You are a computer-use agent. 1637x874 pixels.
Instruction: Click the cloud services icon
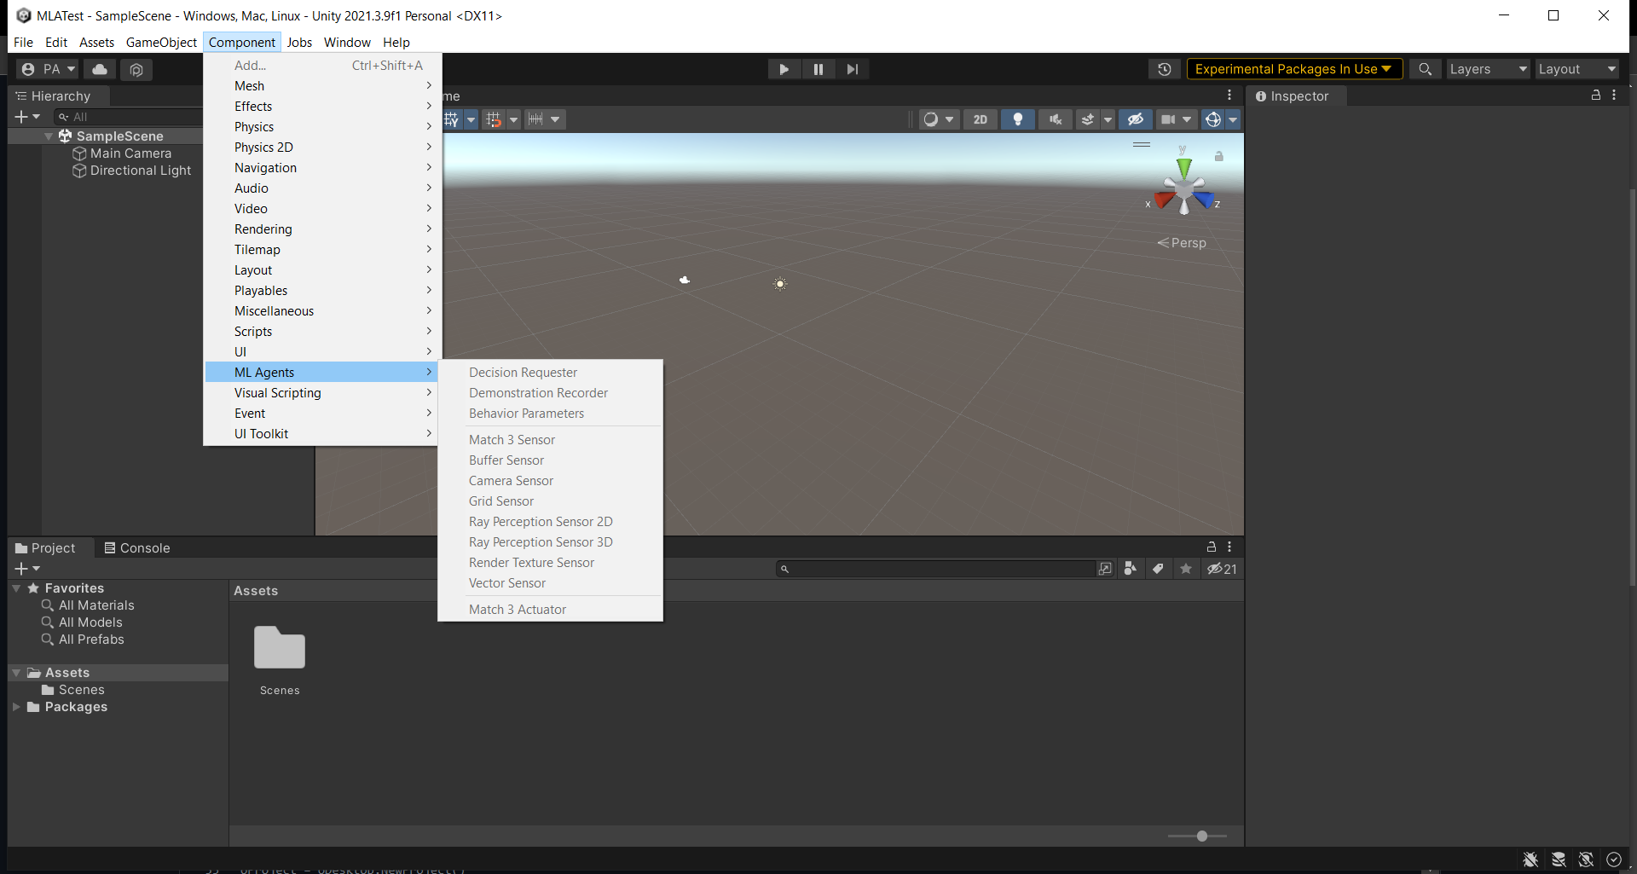tap(100, 69)
